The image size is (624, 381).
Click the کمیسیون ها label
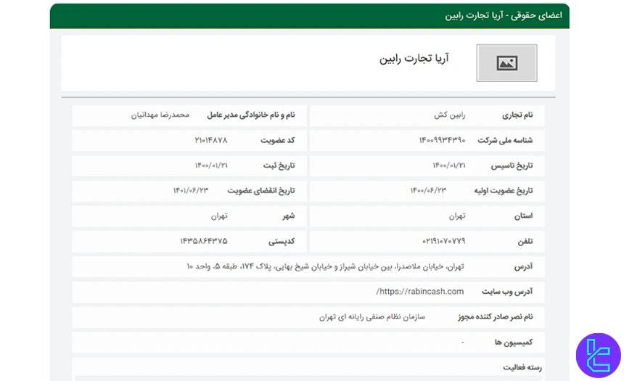click(514, 342)
